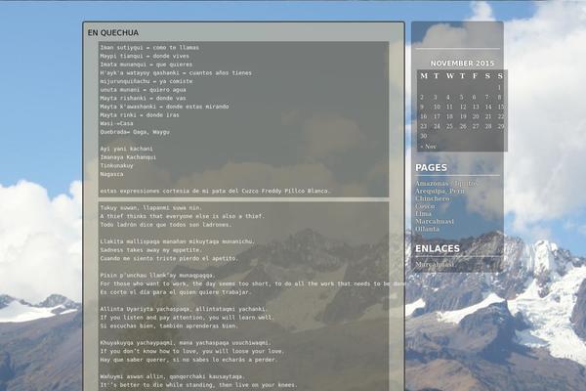The image size is (586, 391).
Task: Open the Marcahuasi link under Enlaces
Action: coord(435,264)
